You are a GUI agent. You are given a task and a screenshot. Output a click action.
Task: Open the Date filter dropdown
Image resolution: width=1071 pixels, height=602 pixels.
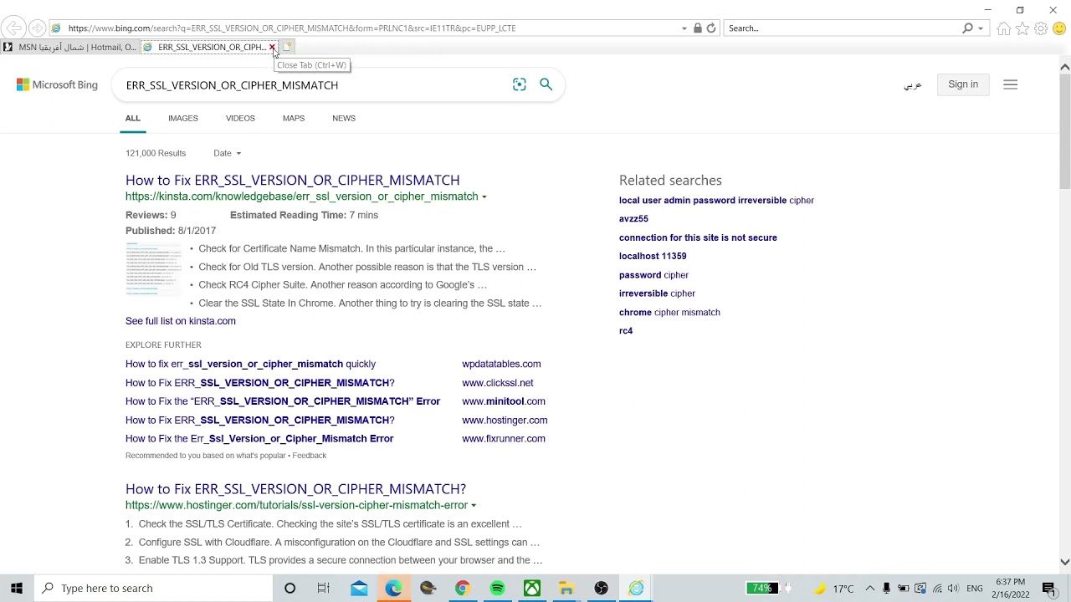pyautogui.click(x=228, y=153)
